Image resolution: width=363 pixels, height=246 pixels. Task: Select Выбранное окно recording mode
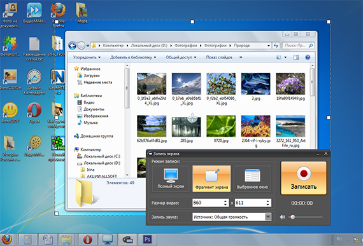point(252,179)
